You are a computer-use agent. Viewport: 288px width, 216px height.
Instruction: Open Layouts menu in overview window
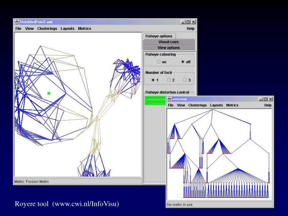click(x=216, y=105)
